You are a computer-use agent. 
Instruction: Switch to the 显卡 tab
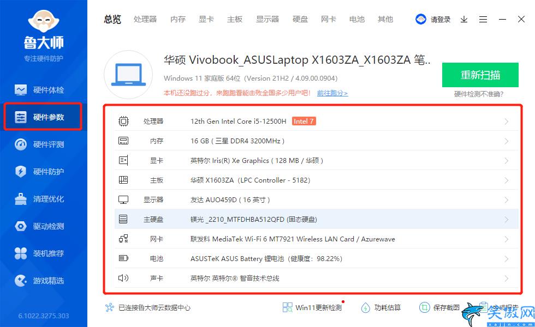[206, 20]
